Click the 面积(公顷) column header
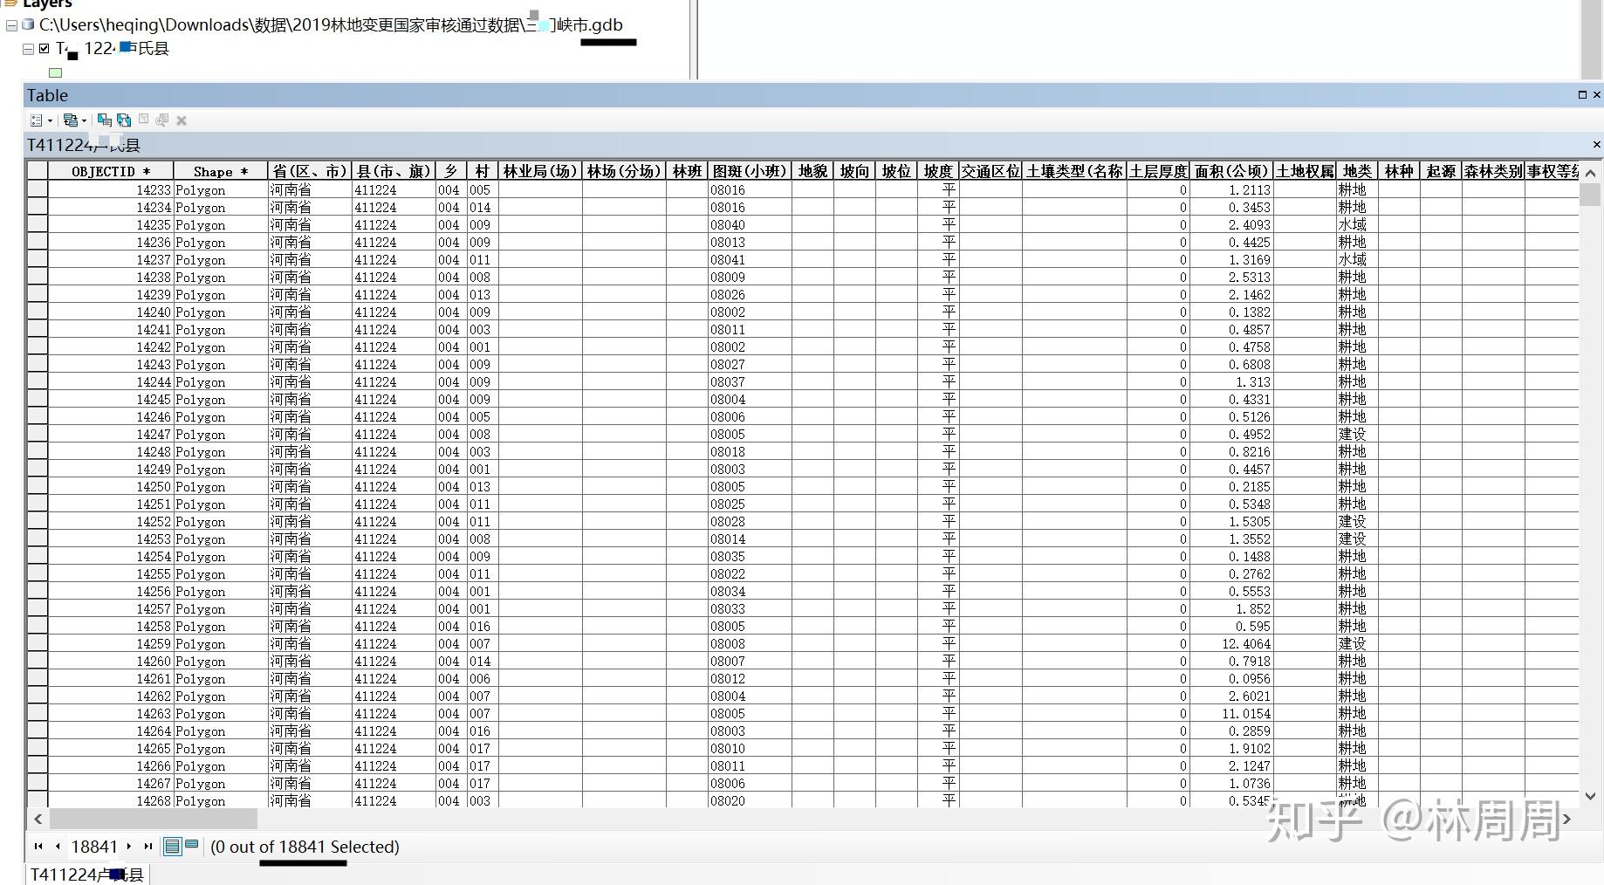Image resolution: width=1604 pixels, height=885 pixels. pyautogui.click(x=1230, y=171)
